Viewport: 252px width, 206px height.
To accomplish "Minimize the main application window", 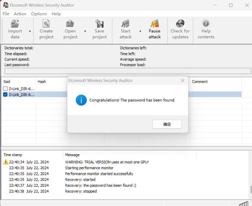I will pyautogui.click(x=215, y=5).
